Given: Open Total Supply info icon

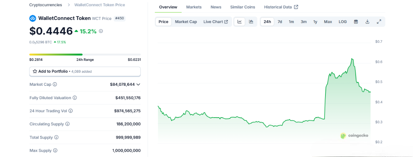Looking at the screenshot, I should click(56, 137).
